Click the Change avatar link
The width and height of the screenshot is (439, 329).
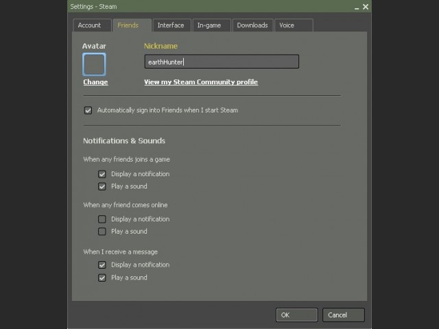pos(95,82)
